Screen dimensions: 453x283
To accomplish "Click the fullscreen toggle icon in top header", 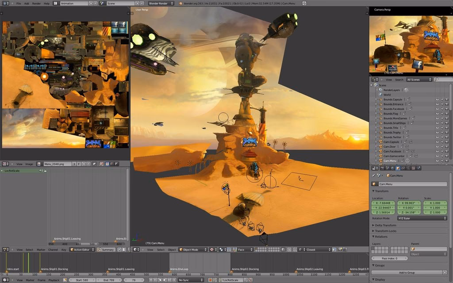I will pyautogui.click(x=304, y=4).
